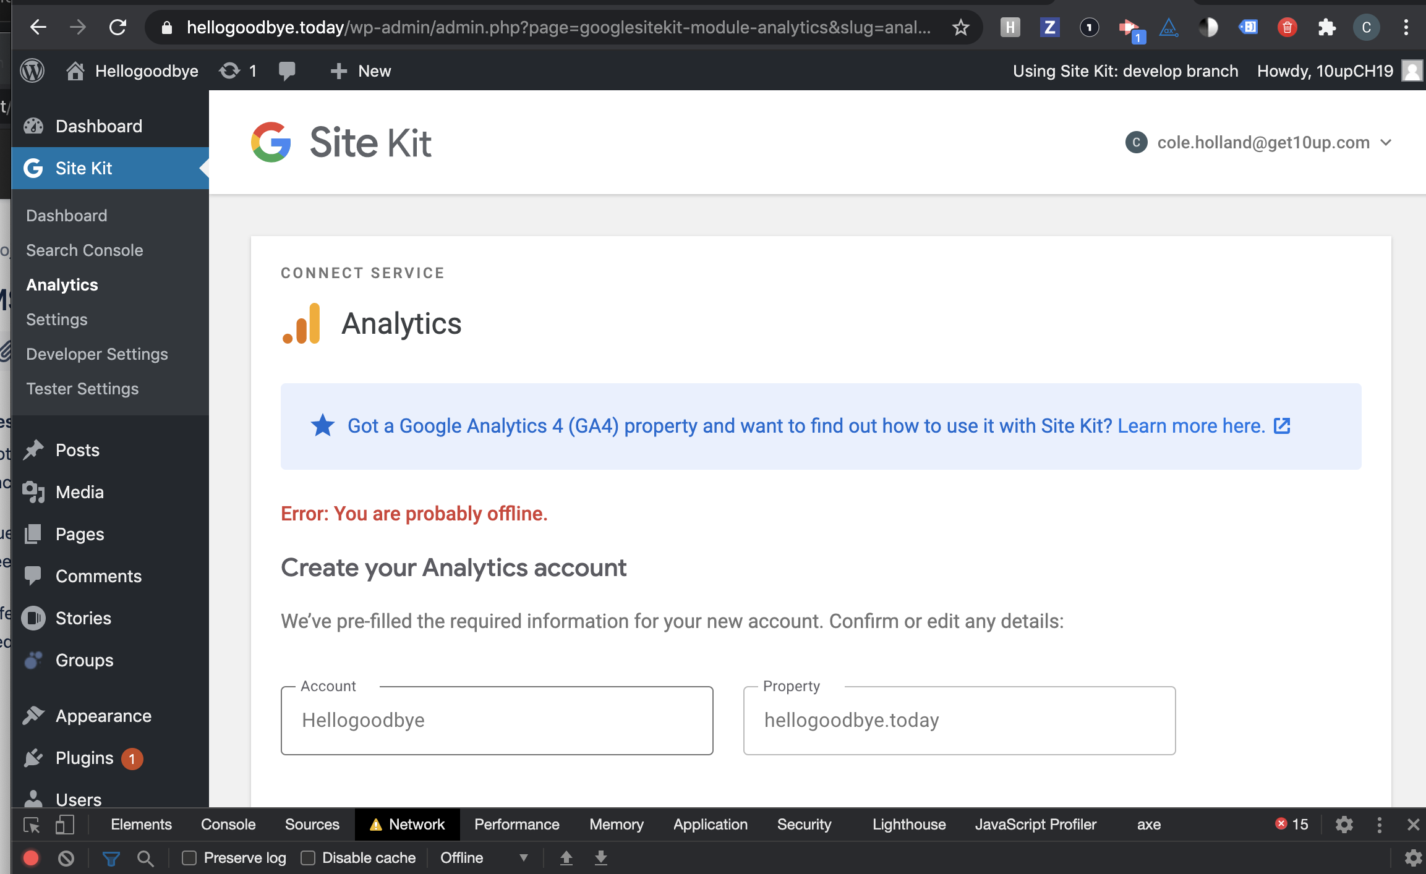This screenshot has height=874, width=1426.
Task: Open the New content menu
Action: 361,71
